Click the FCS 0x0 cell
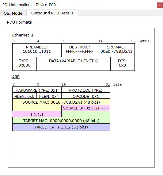This screenshot has width=163, height=176. coord(123,64)
